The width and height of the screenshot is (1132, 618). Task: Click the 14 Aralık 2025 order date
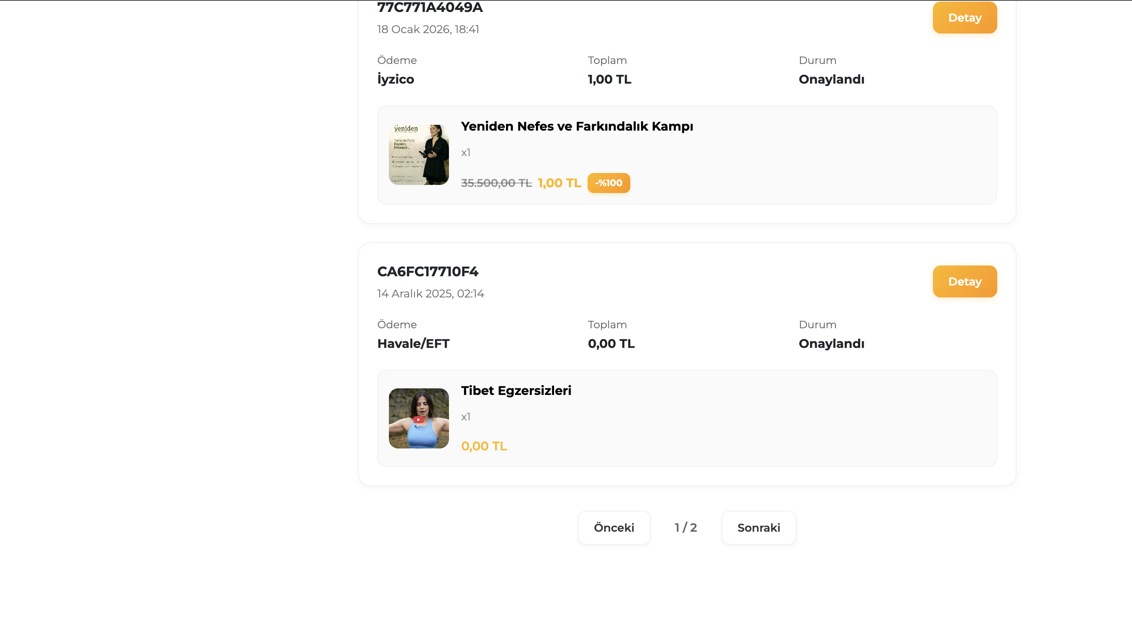(x=430, y=293)
